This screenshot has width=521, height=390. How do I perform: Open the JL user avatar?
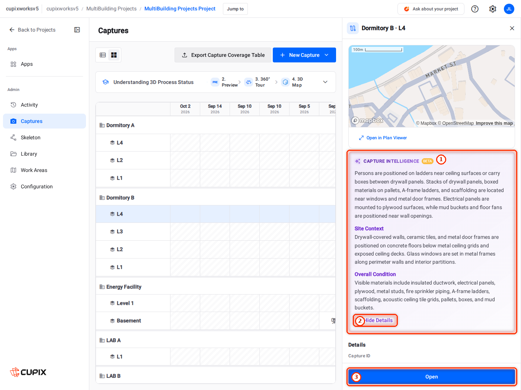tap(509, 9)
